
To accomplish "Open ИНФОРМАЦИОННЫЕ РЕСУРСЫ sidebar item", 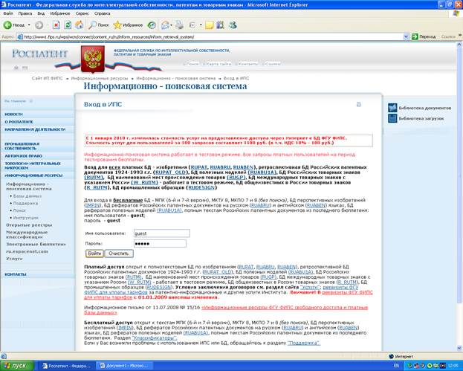I will click(33, 175).
